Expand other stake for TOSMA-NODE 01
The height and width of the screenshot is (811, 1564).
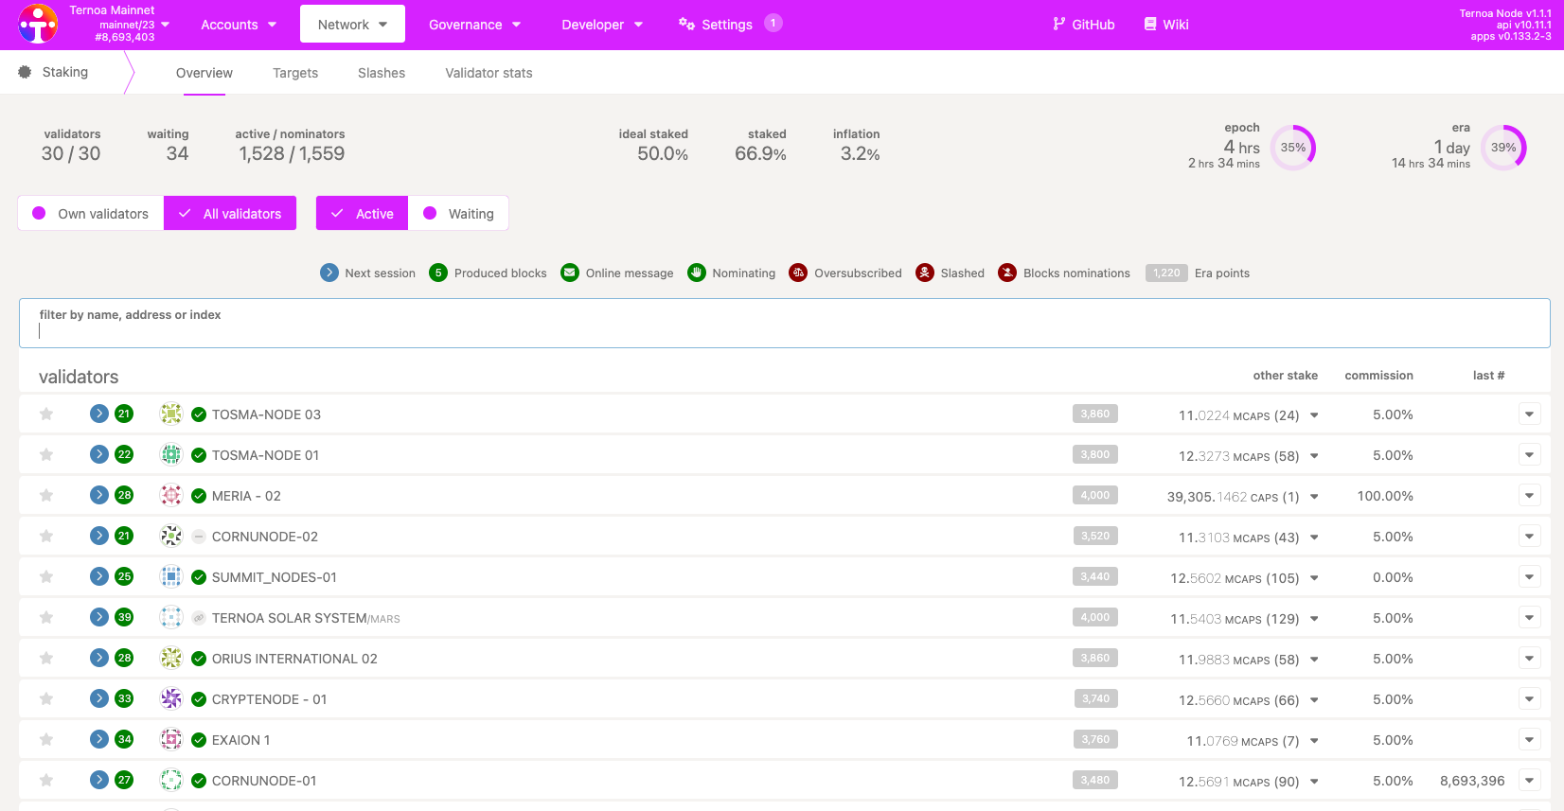click(x=1314, y=456)
